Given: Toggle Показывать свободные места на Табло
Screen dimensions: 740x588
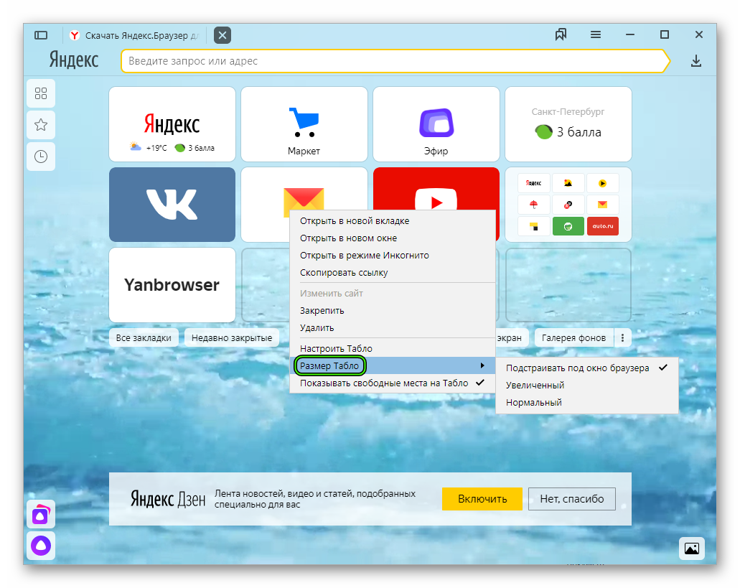Looking at the screenshot, I should 392,383.
